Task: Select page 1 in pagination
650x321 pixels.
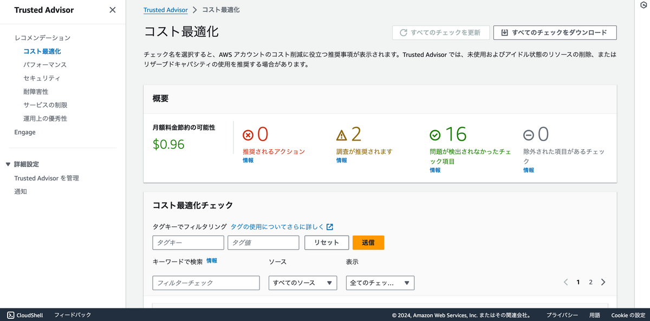Action: tap(578, 282)
